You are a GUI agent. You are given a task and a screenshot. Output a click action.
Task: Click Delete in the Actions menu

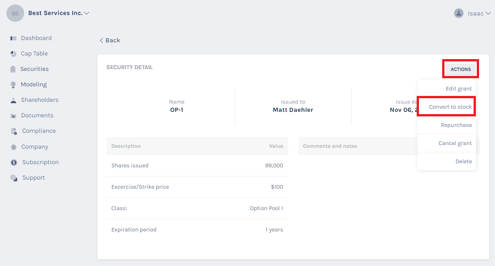pyautogui.click(x=464, y=161)
